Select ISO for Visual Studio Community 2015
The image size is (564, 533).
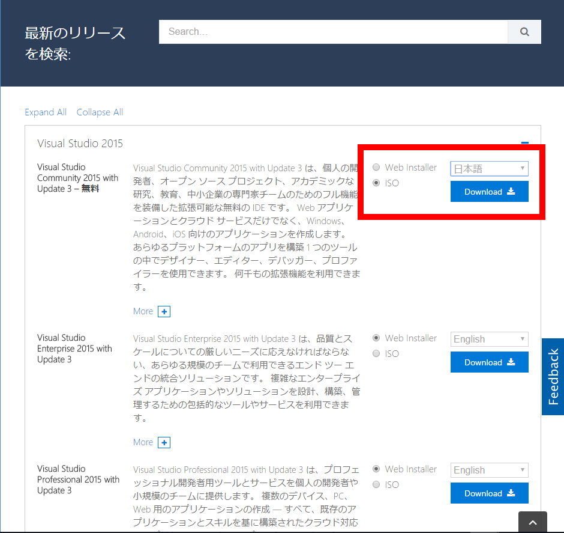pyautogui.click(x=376, y=183)
